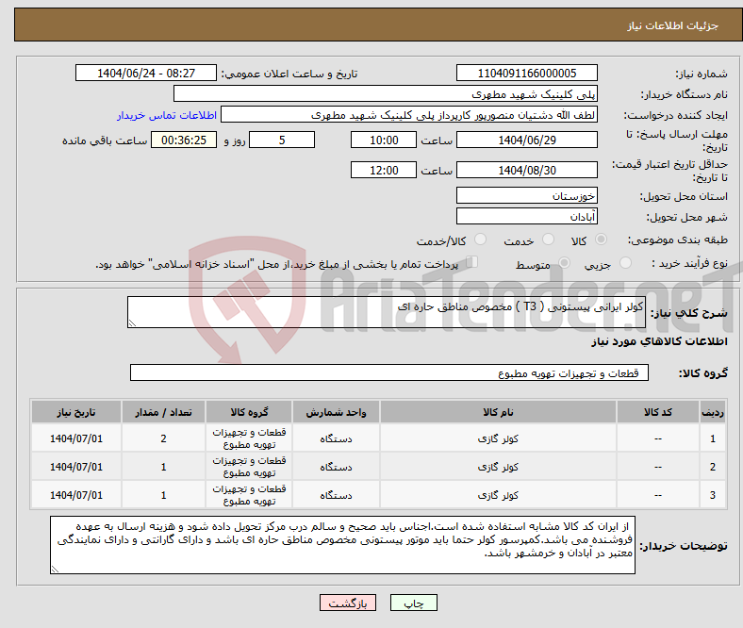Click the گروه کالا field
This screenshot has height=628, width=743.
coord(389,373)
